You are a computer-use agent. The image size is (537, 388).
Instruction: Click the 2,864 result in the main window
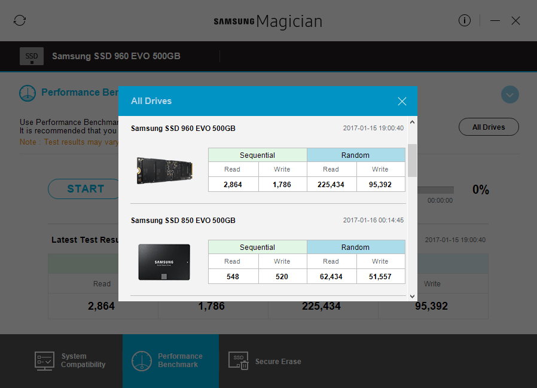click(102, 306)
